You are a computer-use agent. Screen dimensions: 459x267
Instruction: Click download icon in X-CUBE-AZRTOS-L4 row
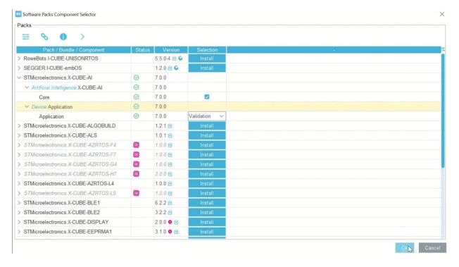170,184
